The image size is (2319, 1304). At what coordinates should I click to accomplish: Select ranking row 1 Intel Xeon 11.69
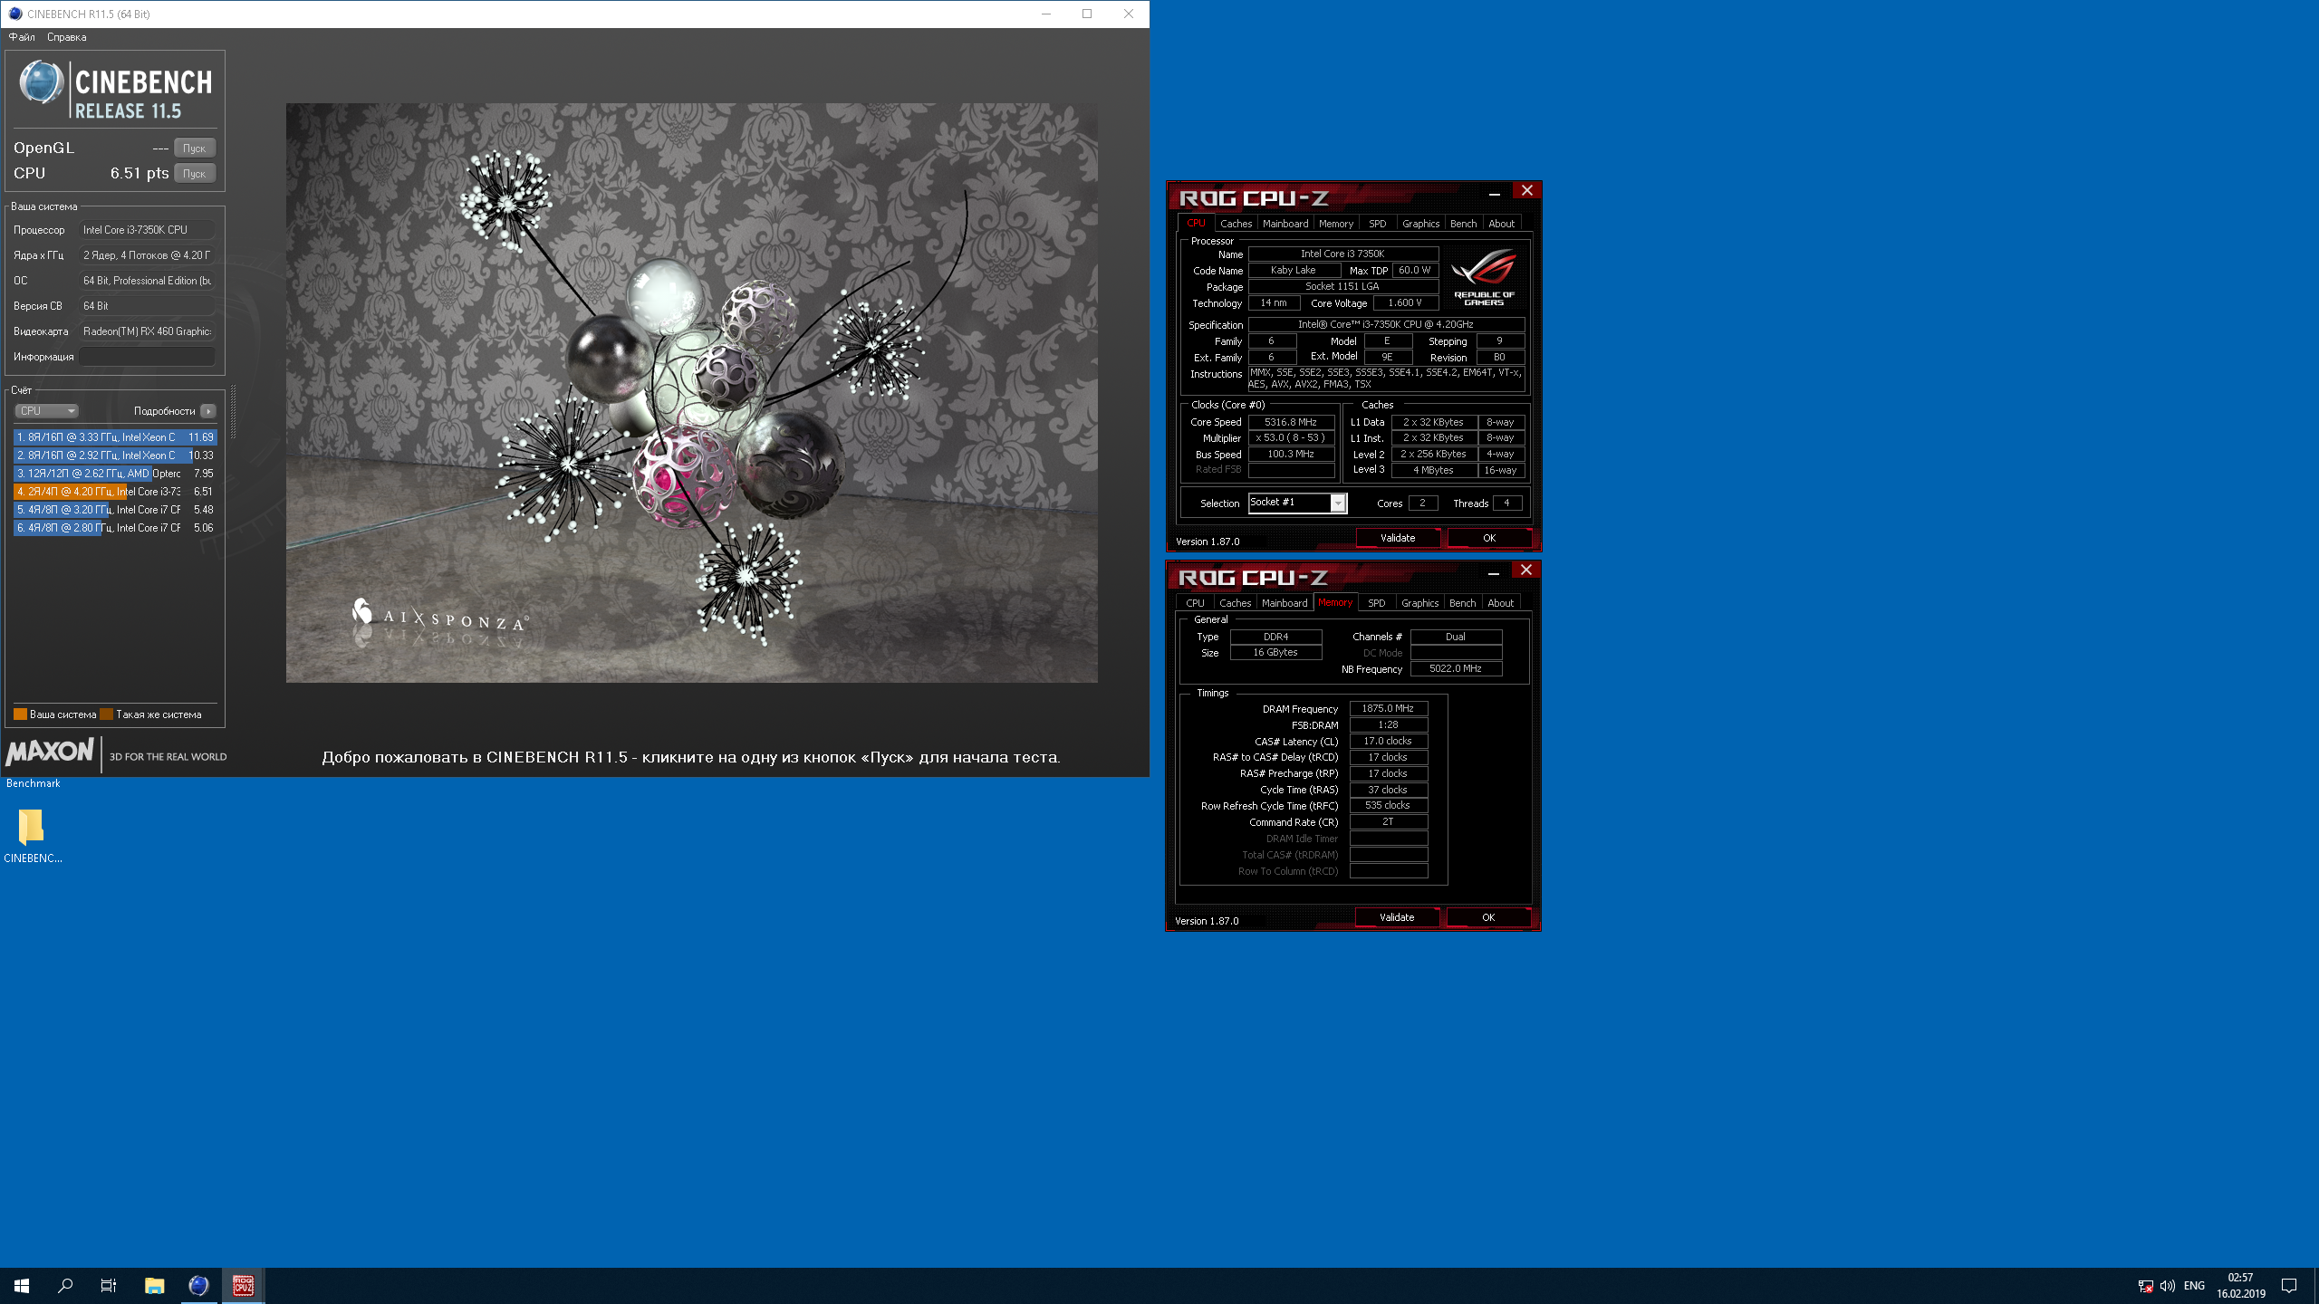(x=115, y=437)
